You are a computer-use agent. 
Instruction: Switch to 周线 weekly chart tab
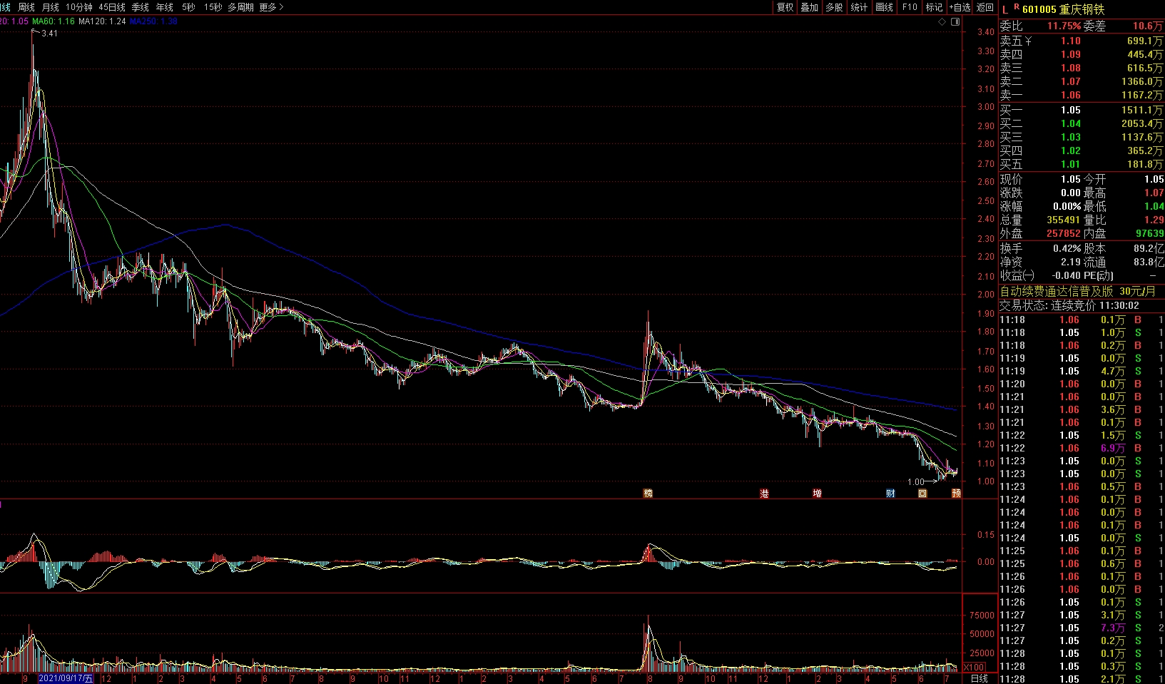point(26,7)
